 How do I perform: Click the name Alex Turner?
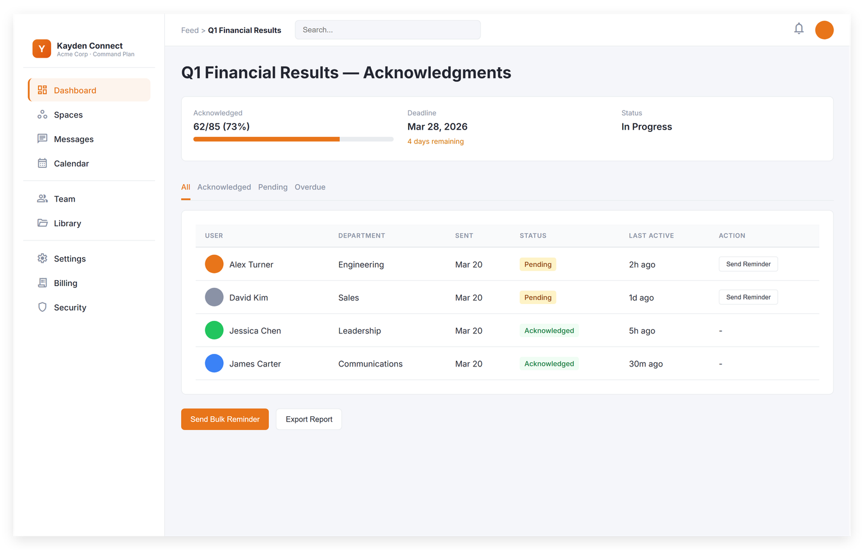[251, 265]
